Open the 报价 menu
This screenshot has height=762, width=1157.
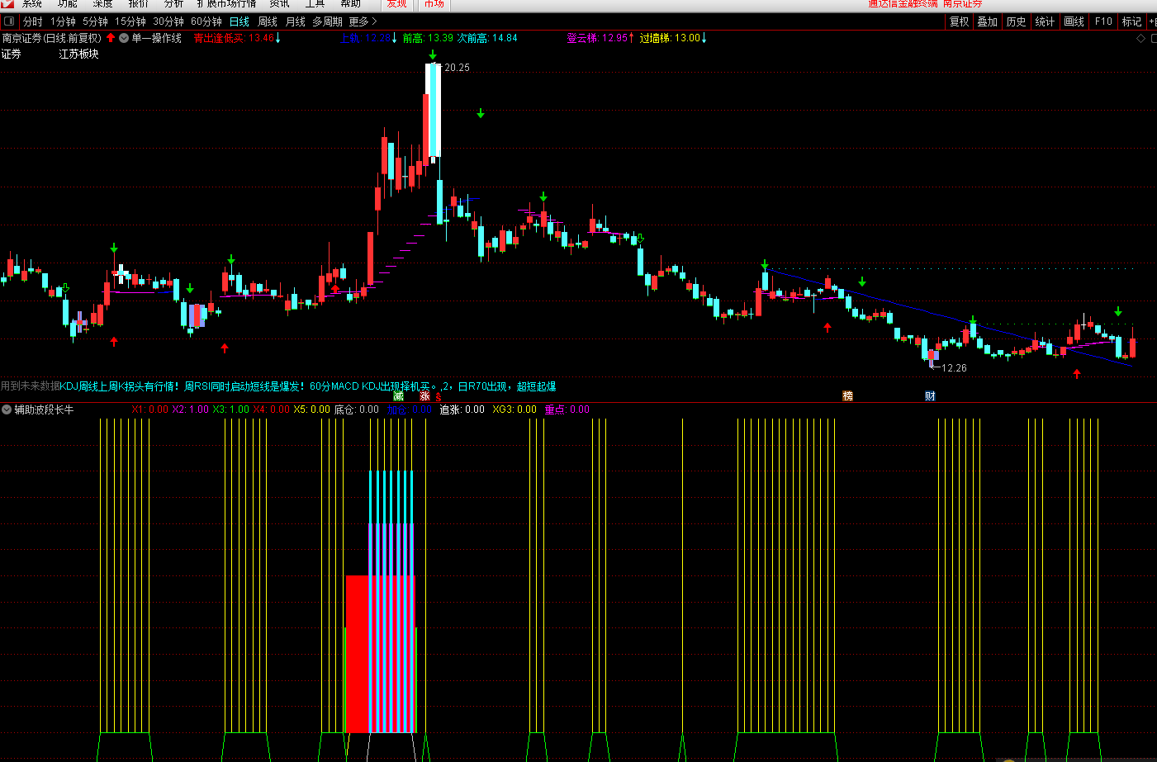tap(138, 4)
